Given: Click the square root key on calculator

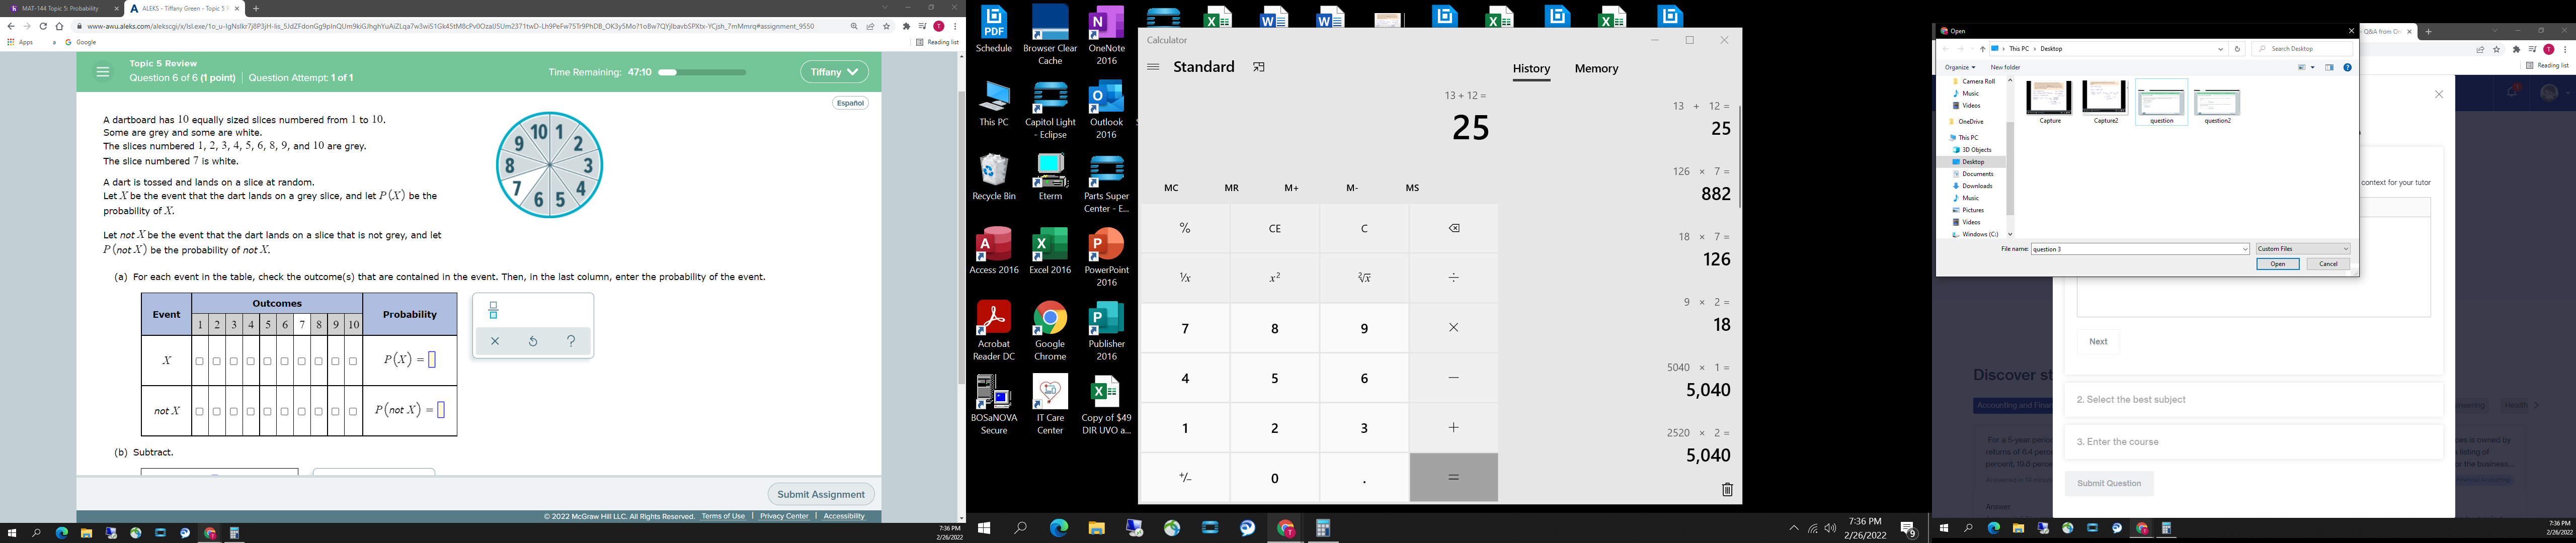Looking at the screenshot, I should (x=1364, y=278).
